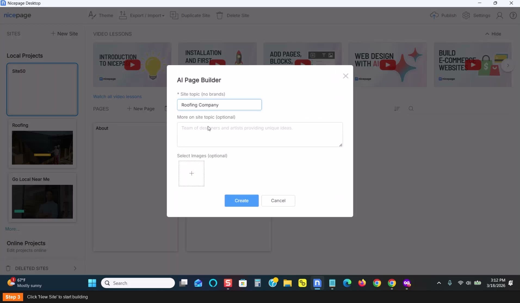Play Build E-commerce Websites video
The image size is (520, 303).
473,65
